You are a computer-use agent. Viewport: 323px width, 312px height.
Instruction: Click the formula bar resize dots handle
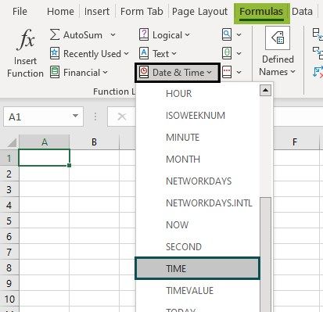point(95,117)
